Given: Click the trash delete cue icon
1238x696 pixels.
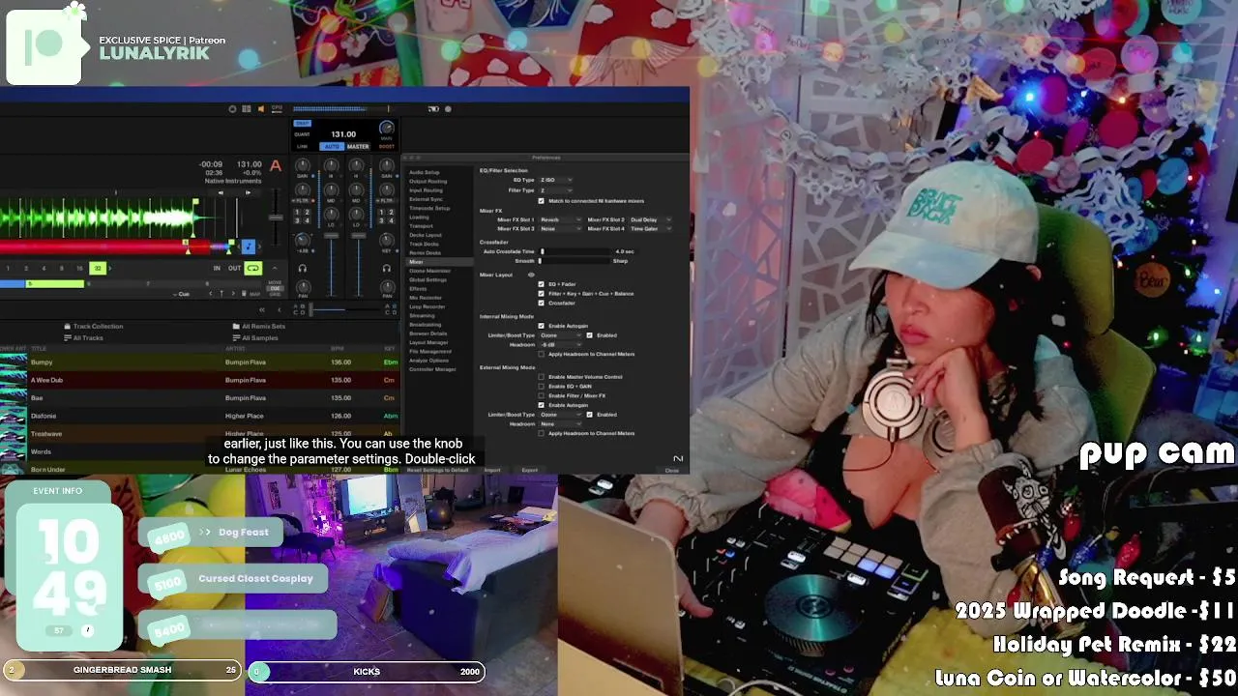Looking at the screenshot, I should [244, 293].
